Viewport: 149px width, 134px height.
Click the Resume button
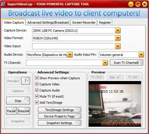tap(24, 111)
